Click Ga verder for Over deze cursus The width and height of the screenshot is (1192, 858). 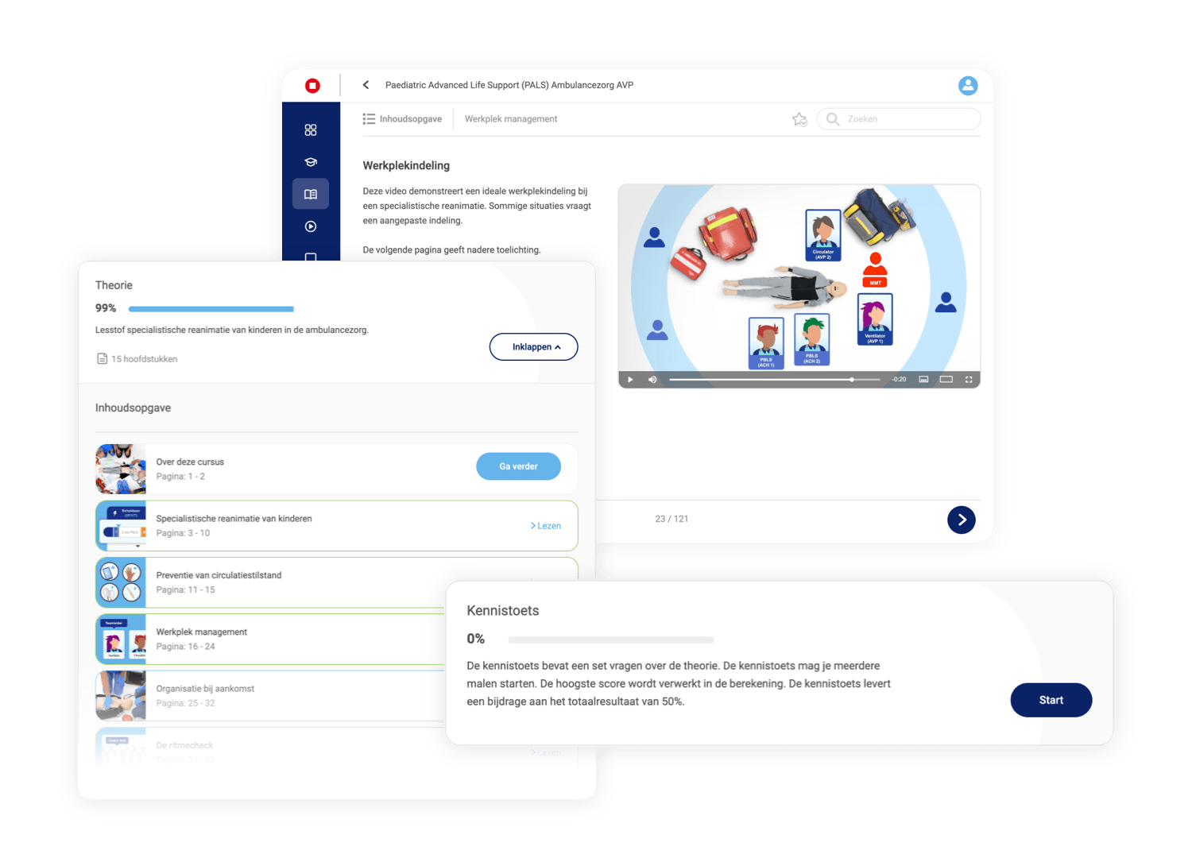point(518,466)
